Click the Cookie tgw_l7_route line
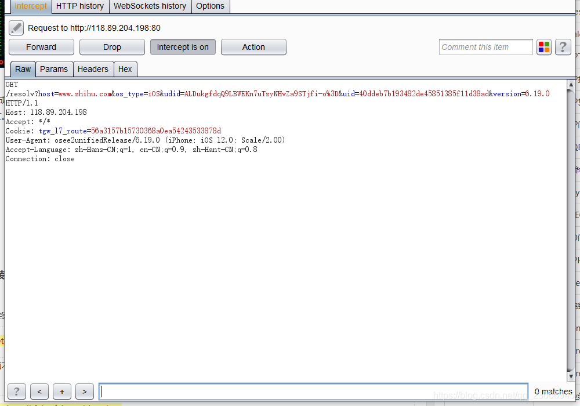Screen dimensions: 580x406 (x=113, y=131)
